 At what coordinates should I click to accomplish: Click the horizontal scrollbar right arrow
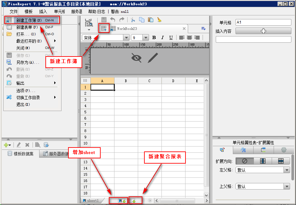tap(207, 201)
